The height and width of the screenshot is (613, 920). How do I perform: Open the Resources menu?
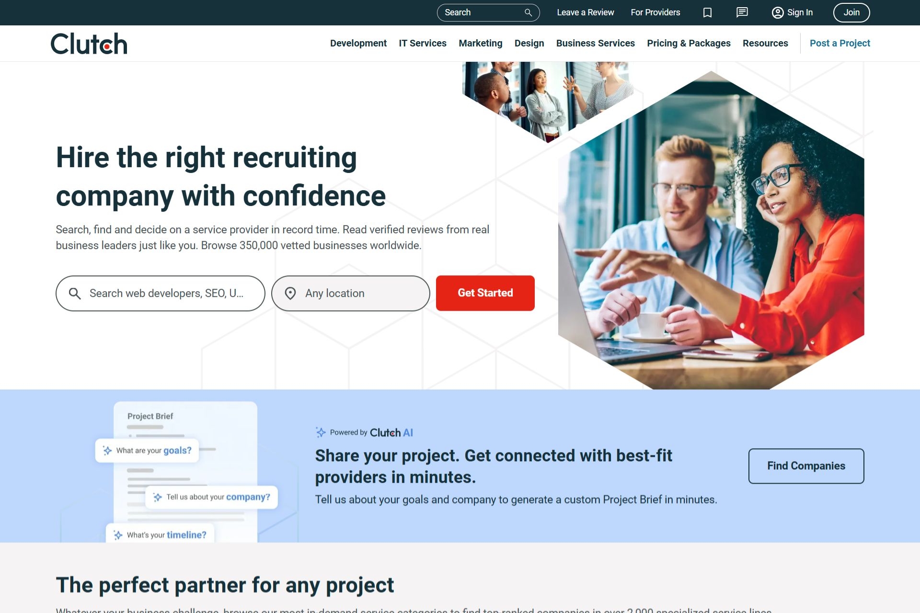point(765,43)
